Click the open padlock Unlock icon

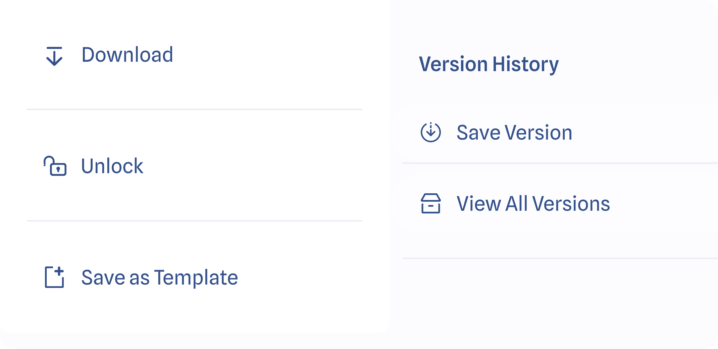coord(55,166)
